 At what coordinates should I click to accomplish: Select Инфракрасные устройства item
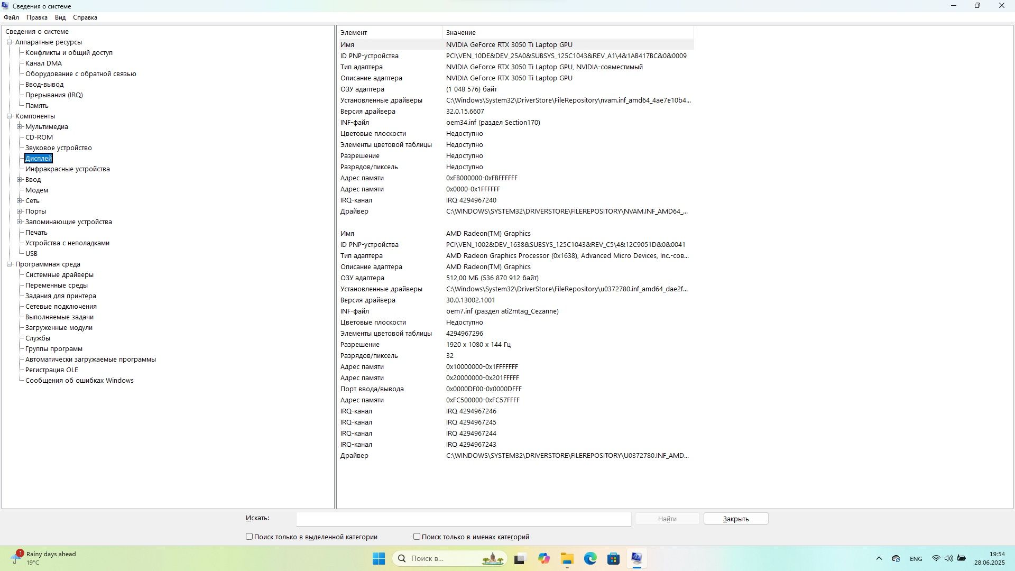click(x=68, y=169)
